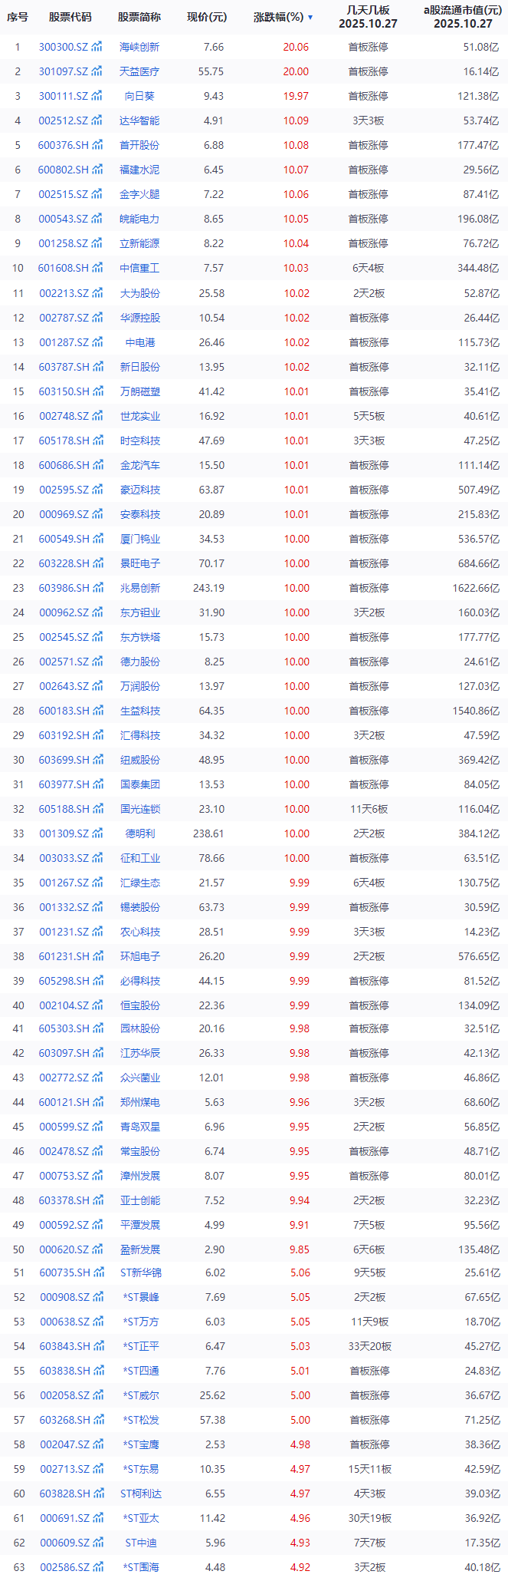The height and width of the screenshot is (1581, 508).
Task: Open stock code link 002595.SZ
Action: click(64, 490)
